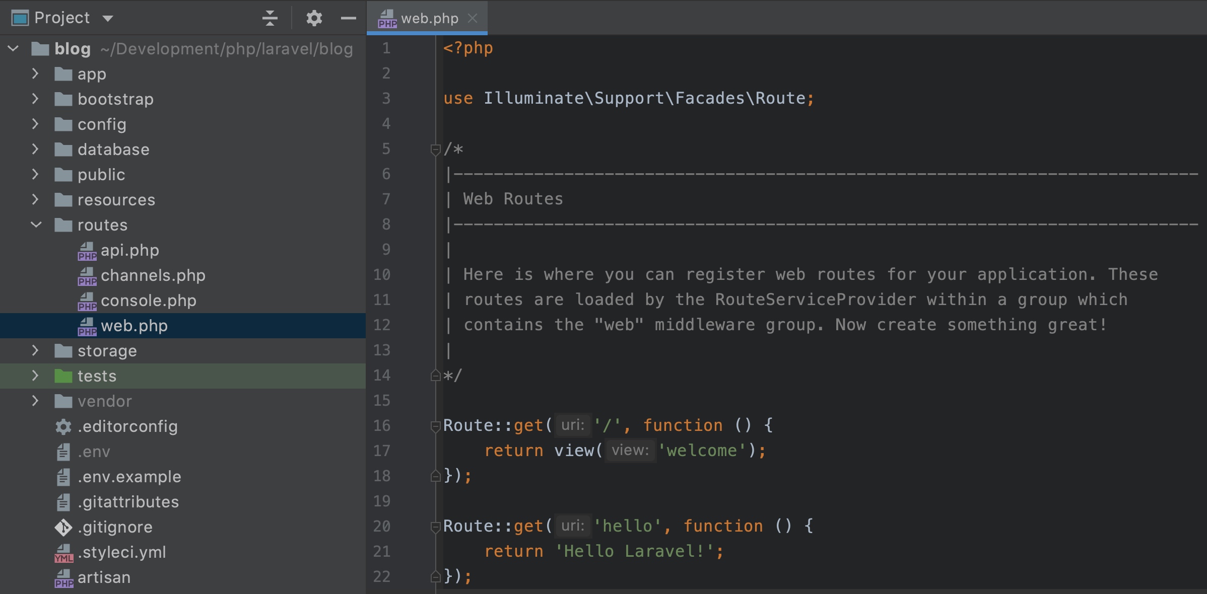The width and height of the screenshot is (1207, 594).
Task: Open Project panel settings gear
Action: [314, 18]
